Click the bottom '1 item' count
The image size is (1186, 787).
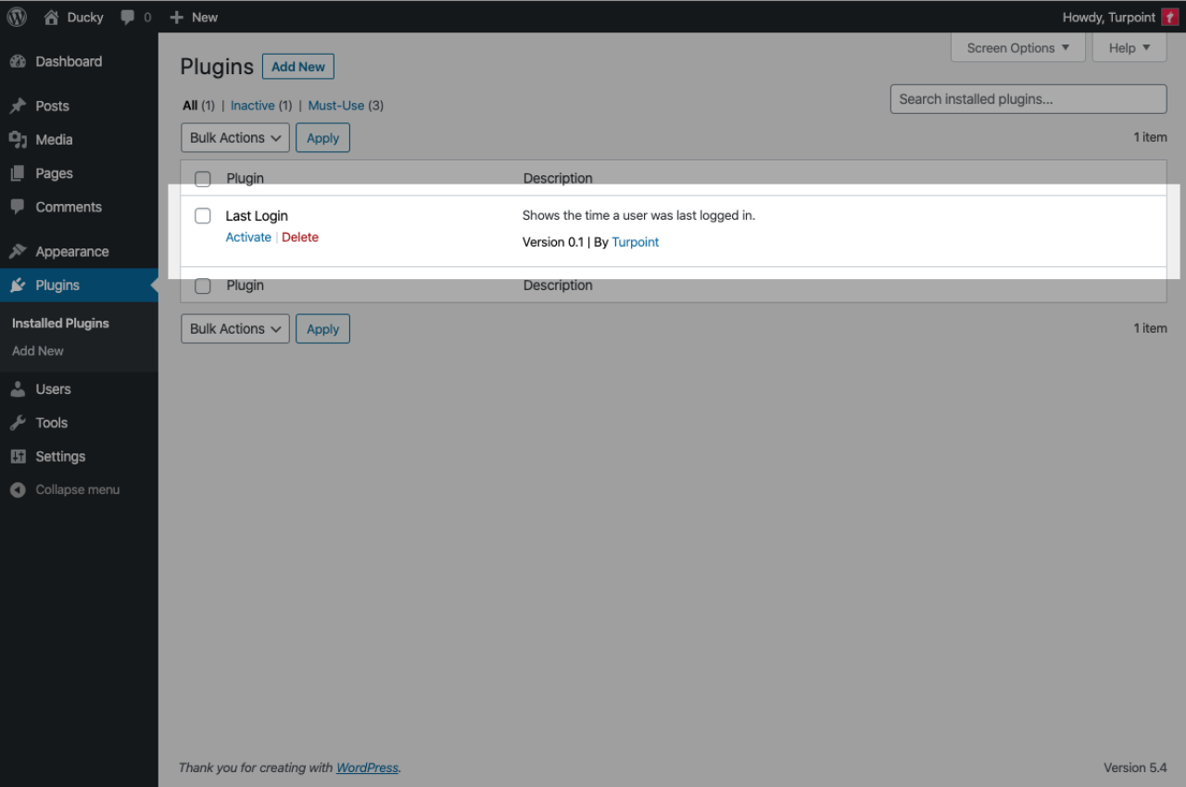pos(1150,328)
